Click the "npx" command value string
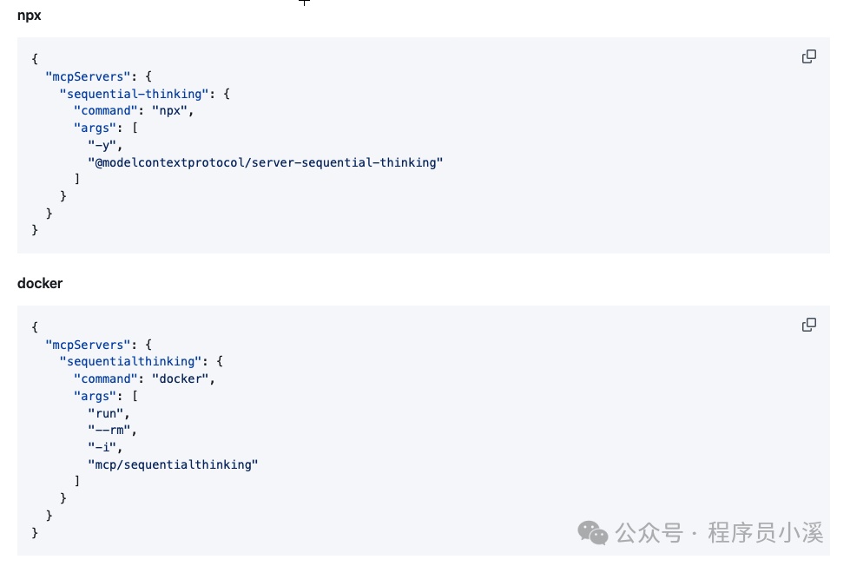 (173, 110)
